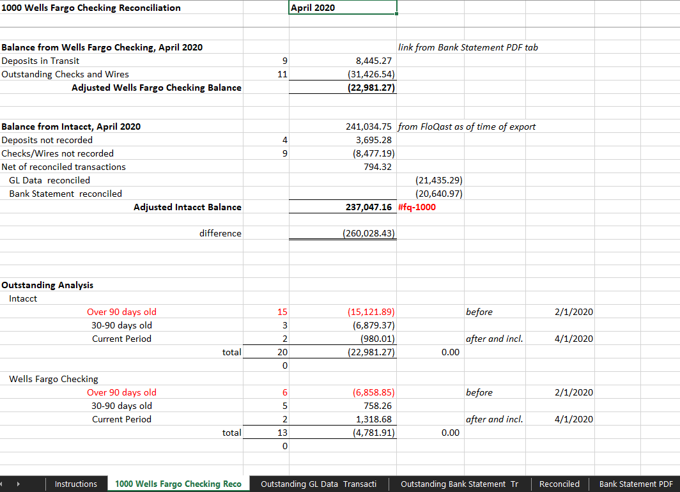Open the Bank Statement PDF tab
The height and width of the screenshot is (492, 680).
point(636,484)
